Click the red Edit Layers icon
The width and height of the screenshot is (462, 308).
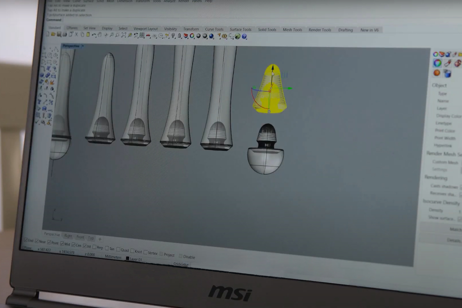185,36
